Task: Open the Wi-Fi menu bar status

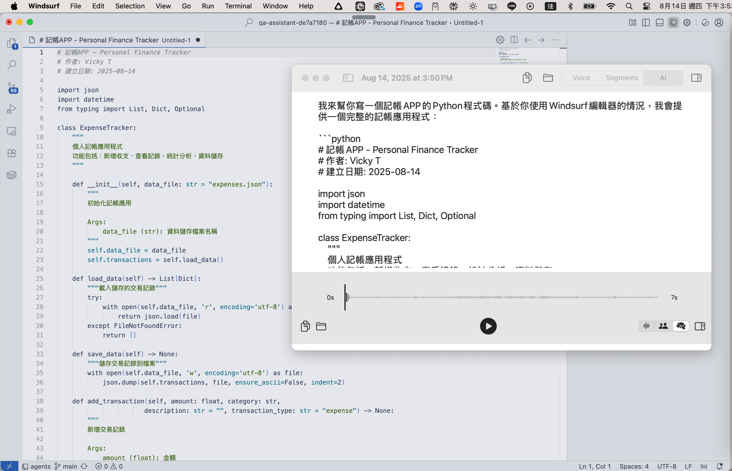Action: click(x=610, y=6)
